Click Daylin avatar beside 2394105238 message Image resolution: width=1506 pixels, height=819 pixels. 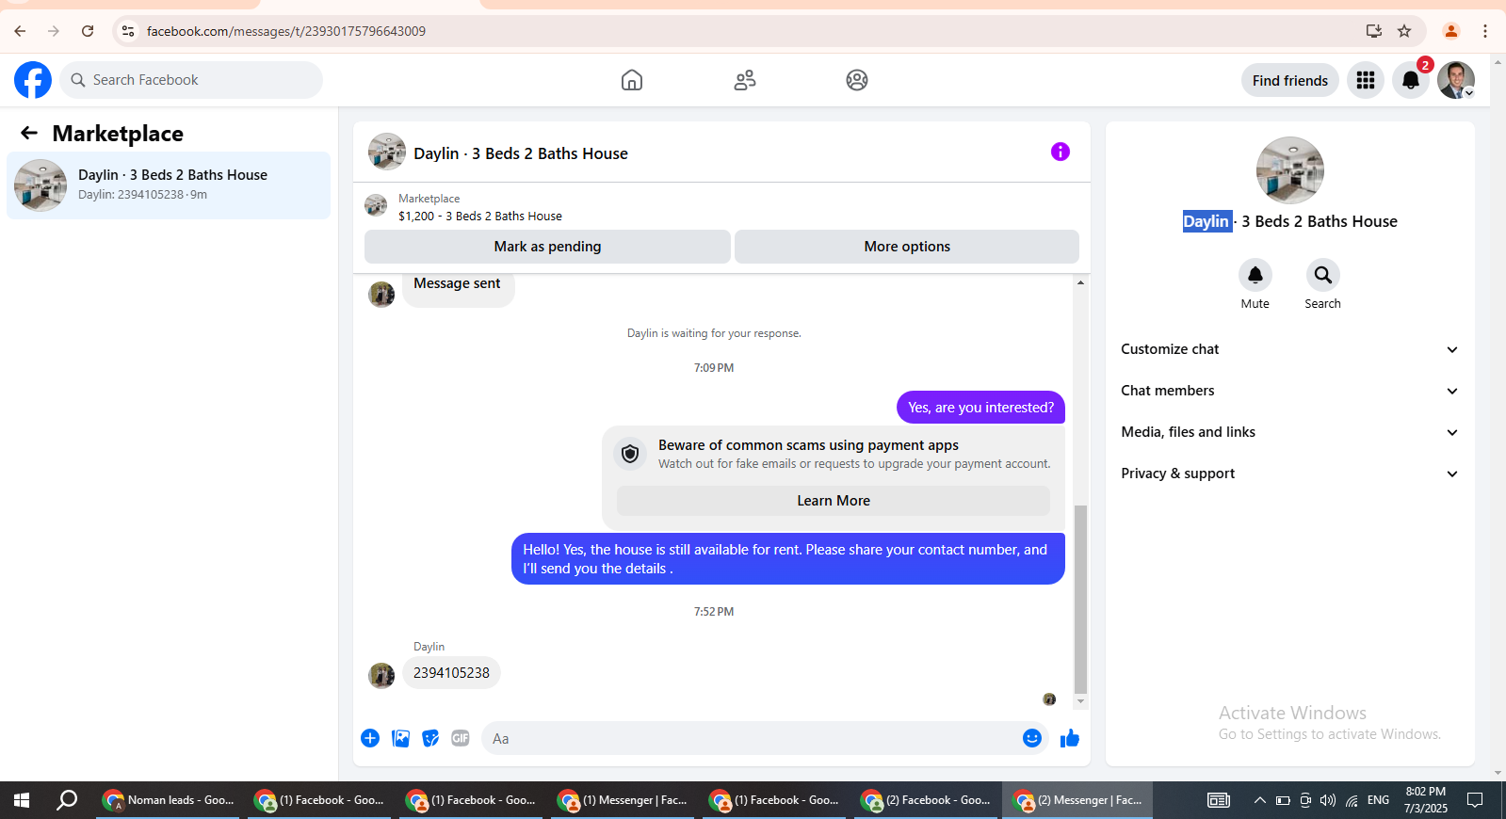coord(381,675)
